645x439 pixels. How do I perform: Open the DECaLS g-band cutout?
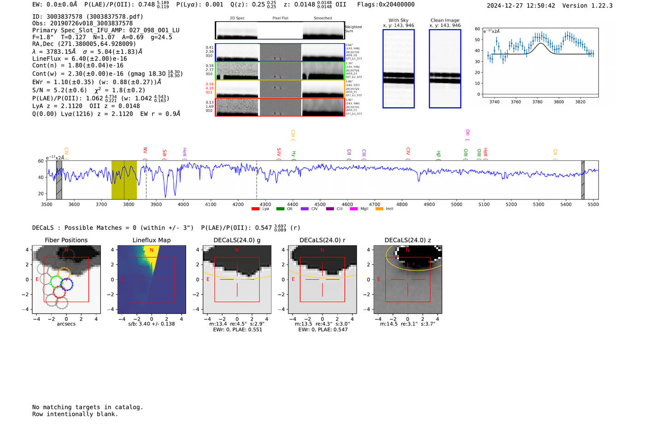(237, 280)
